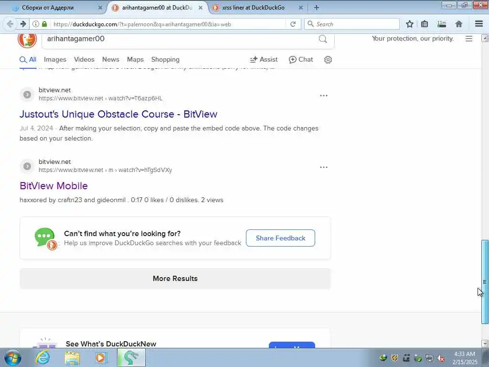
Task: Open Windows Media Player from taskbar
Action: 101,357
